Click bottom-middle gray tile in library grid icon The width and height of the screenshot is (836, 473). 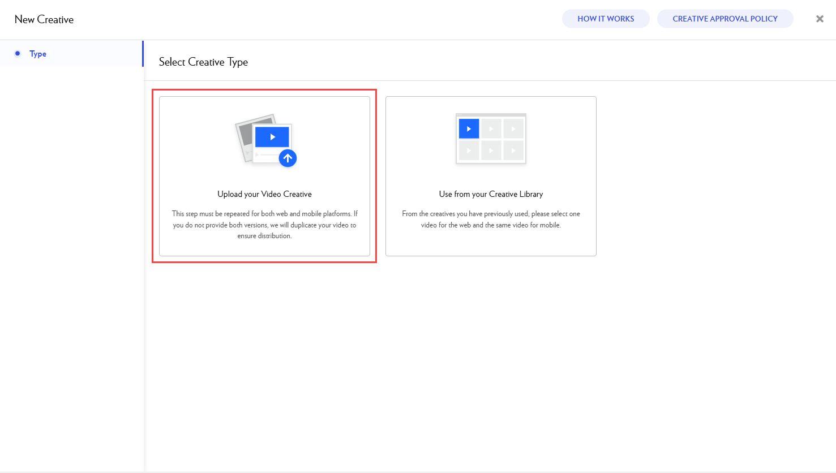(x=491, y=150)
